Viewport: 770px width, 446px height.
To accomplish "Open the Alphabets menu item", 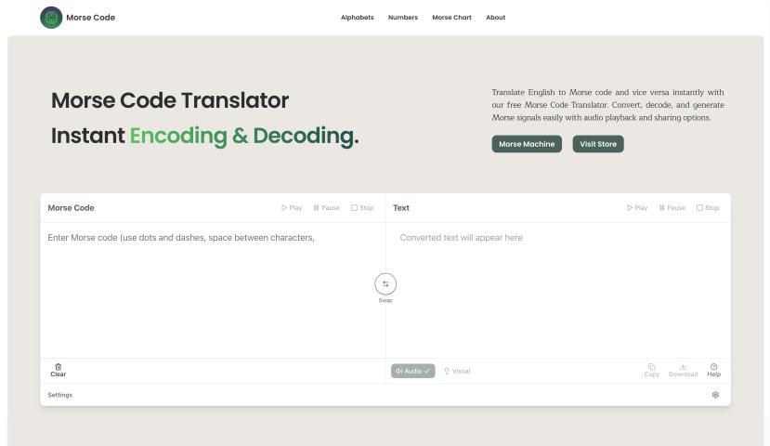I will 358,18.
